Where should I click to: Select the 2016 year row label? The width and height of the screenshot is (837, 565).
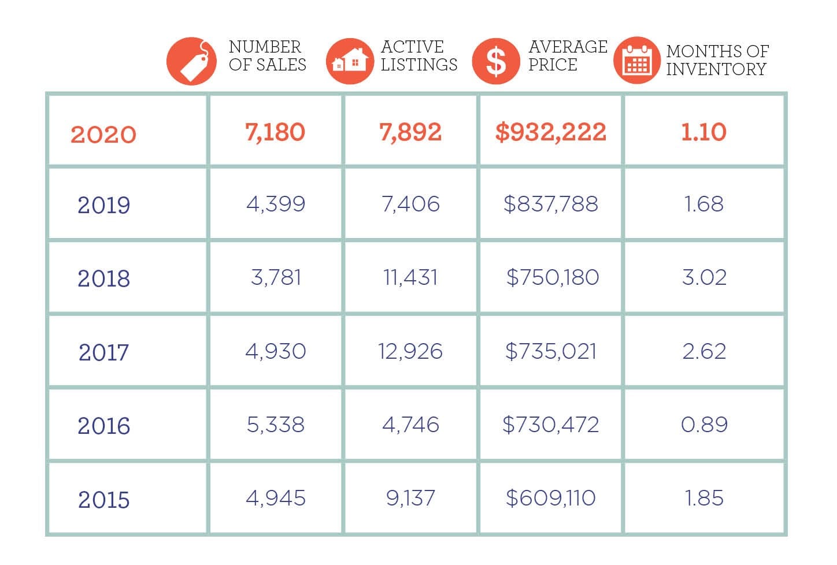tap(104, 426)
